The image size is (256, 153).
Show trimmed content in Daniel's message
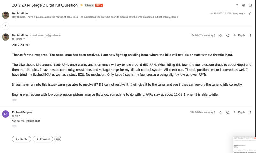(14, 100)
